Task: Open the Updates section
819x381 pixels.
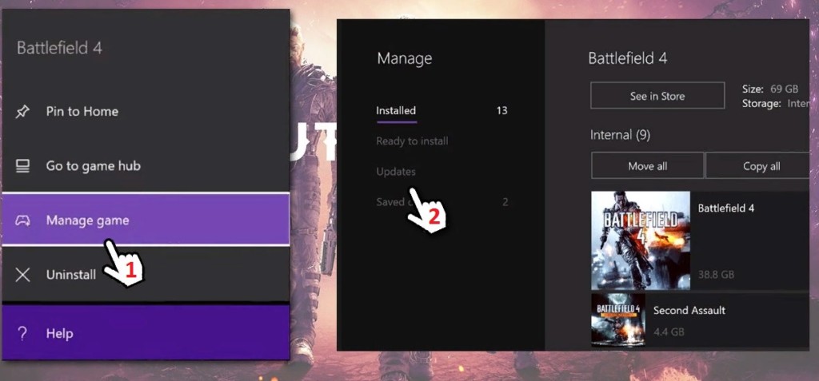Action: 396,171
